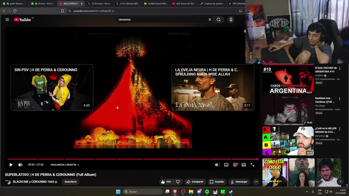Open chapter AVALANCHA x BUAIT26
Screen dimensions: 349x196
(x=65, y=165)
